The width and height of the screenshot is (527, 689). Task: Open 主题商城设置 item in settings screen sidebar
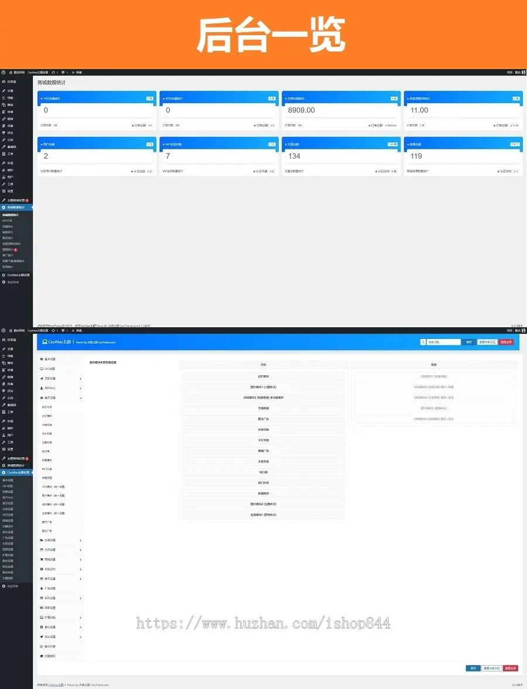(16, 458)
